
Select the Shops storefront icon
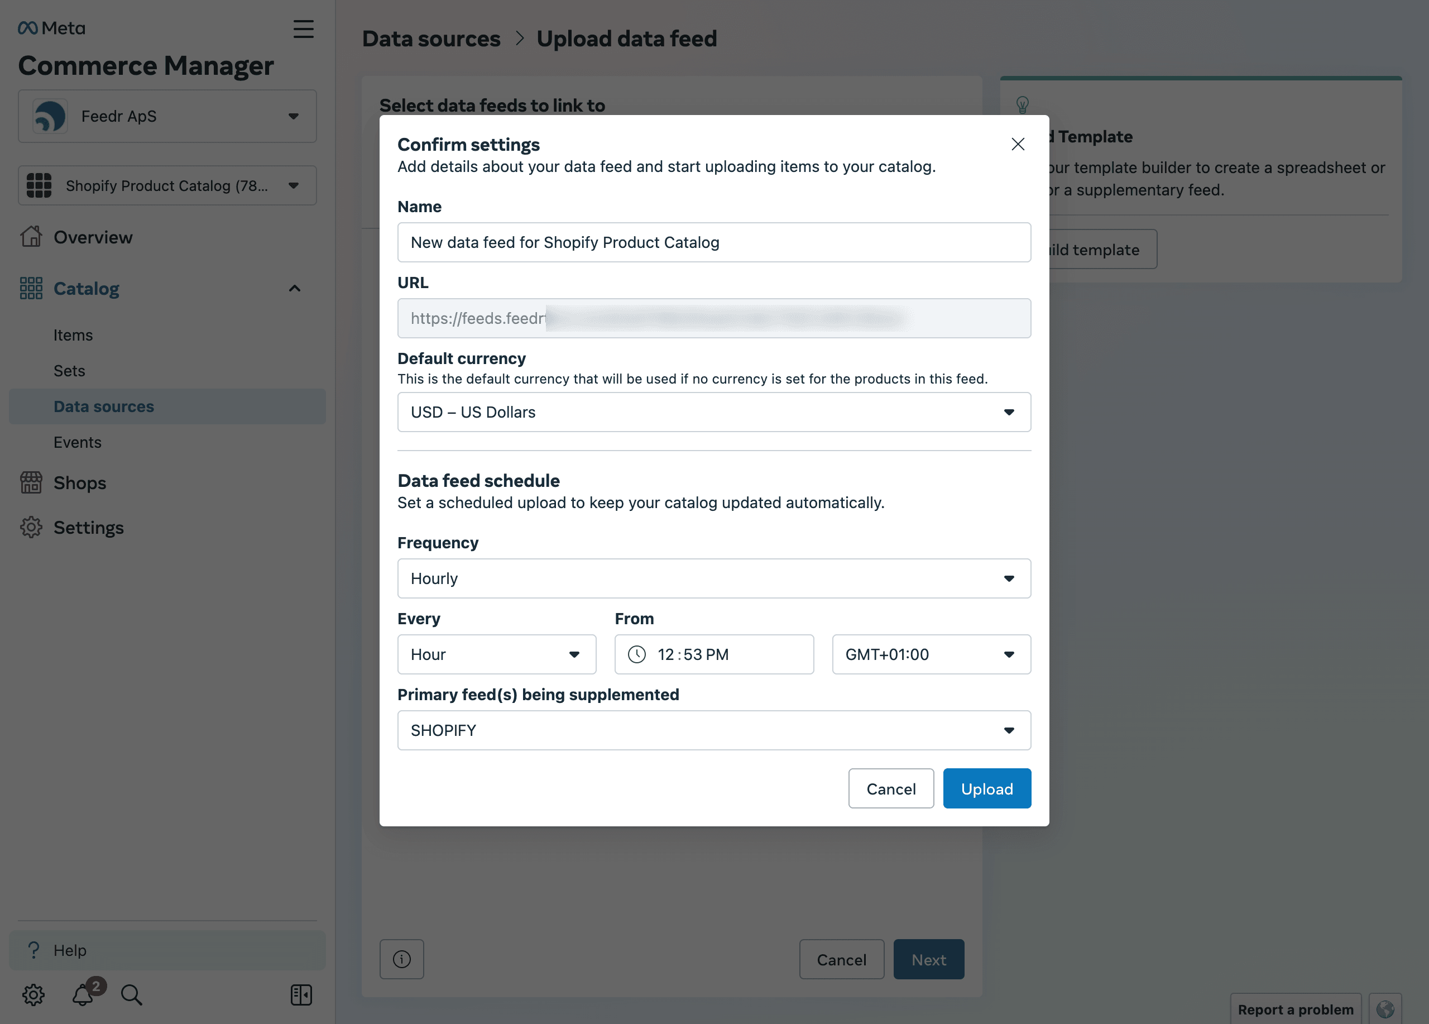tap(31, 483)
